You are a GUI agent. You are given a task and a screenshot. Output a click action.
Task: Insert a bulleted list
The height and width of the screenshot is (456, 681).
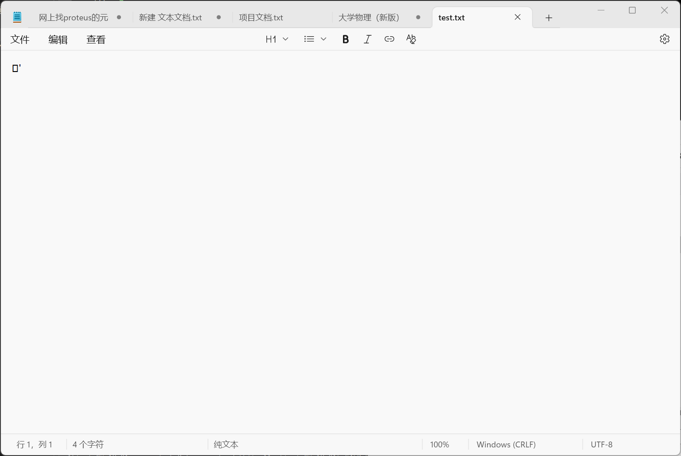point(309,39)
